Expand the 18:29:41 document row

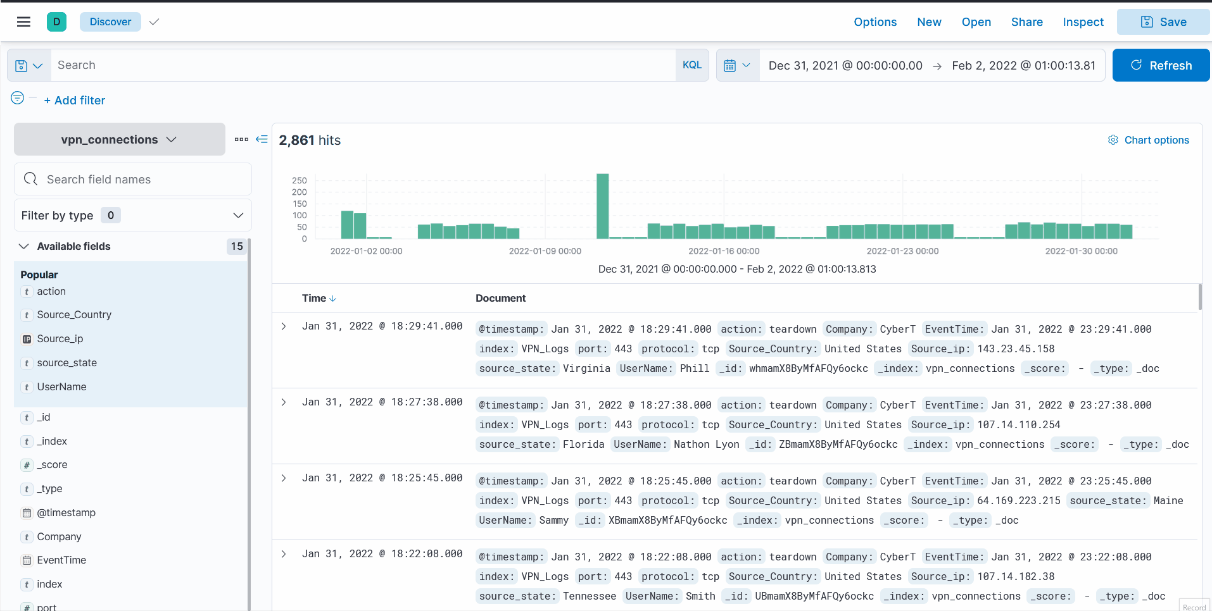pos(284,326)
